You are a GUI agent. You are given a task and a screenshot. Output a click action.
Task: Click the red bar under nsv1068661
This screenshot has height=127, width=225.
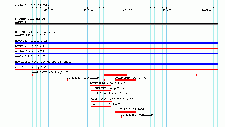pos(101,85)
